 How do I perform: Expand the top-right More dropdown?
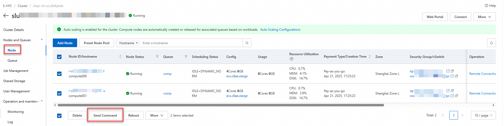click(484, 17)
